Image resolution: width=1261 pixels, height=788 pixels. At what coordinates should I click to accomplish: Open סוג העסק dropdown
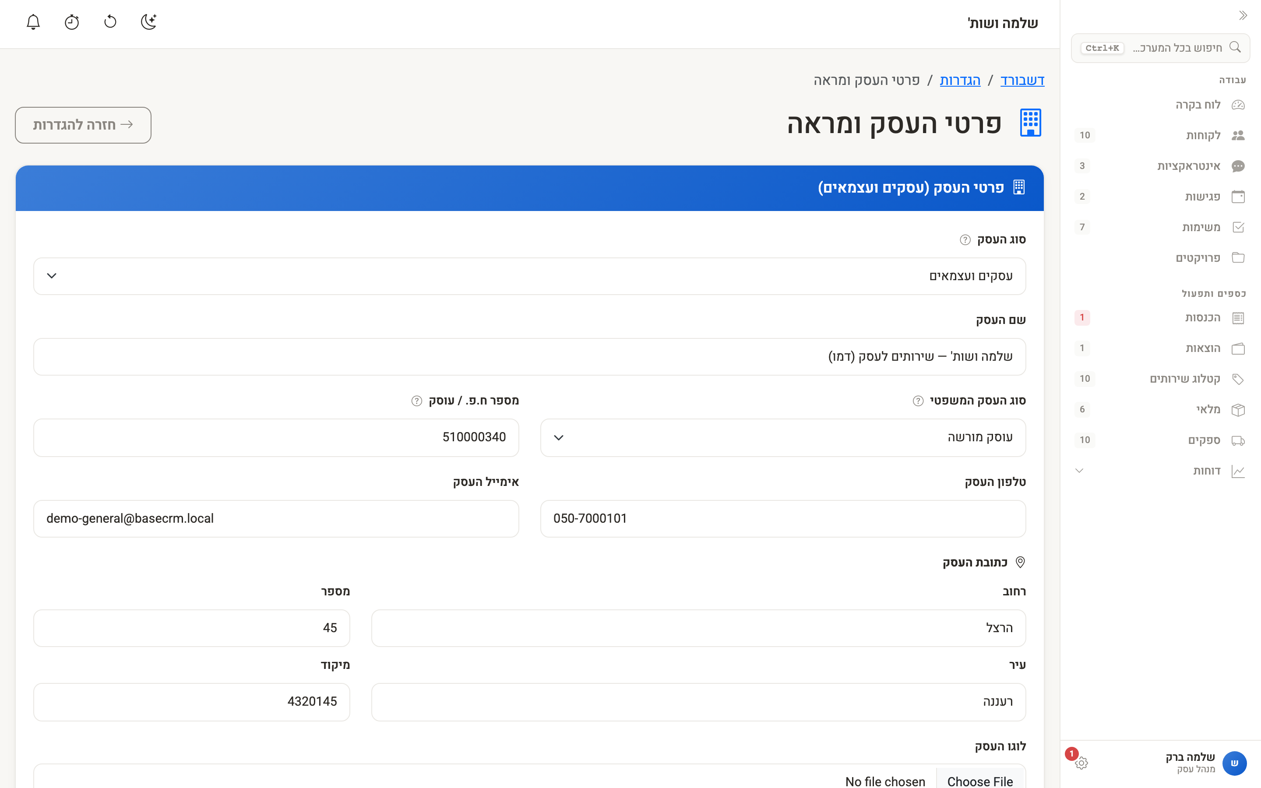[529, 276]
